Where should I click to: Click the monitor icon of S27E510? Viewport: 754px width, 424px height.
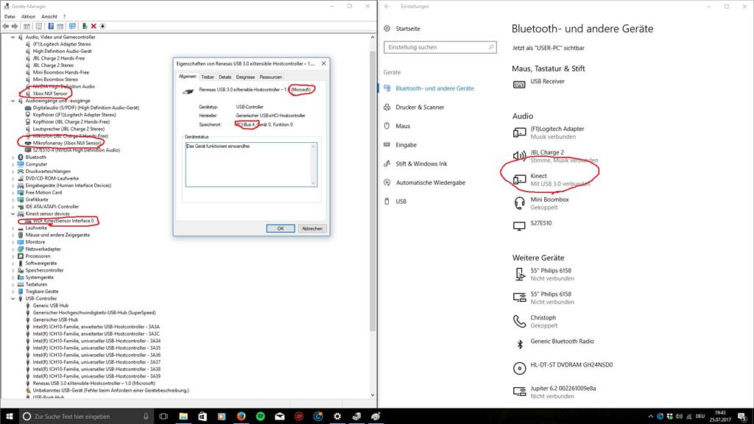click(x=519, y=226)
